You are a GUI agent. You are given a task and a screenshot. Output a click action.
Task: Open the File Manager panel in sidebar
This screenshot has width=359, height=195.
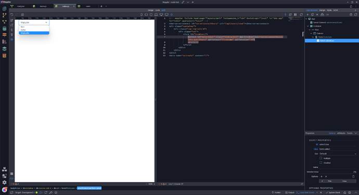[4, 9]
